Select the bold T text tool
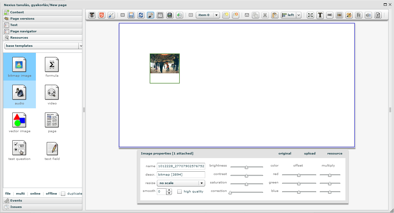The image size is (394, 213). pyautogui.click(x=320, y=15)
